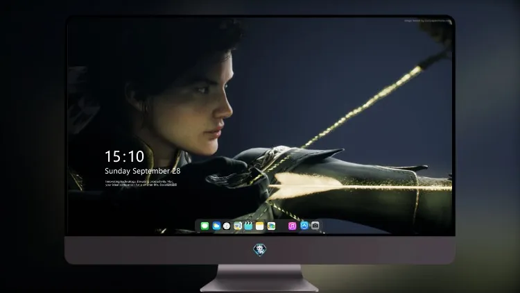Launch the clapperboard video app icon

click(x=248, y=226)
